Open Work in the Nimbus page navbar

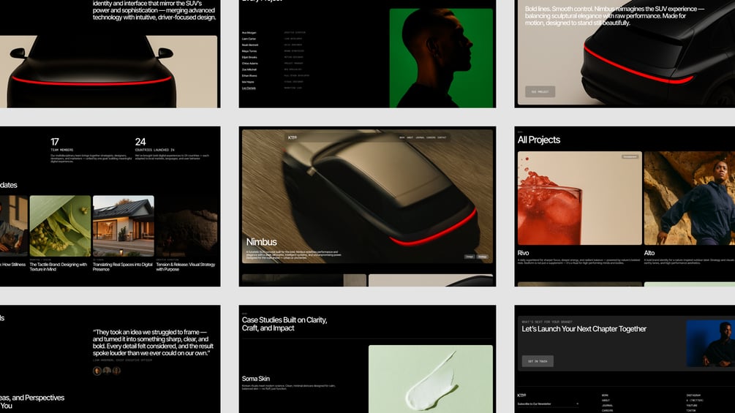click(402, 137)
